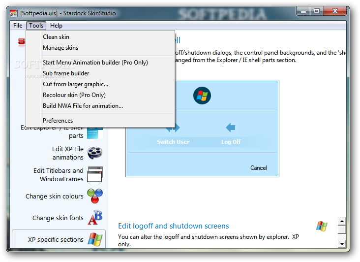Screen dimensions: 360x262
Task: Click the SkinStudio title bar app icon
Action: (14, 13)
